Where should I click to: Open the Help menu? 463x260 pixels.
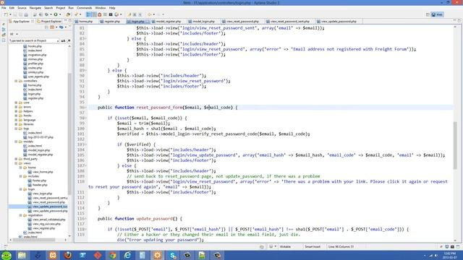pyautogui.click(x=112, y=8)
